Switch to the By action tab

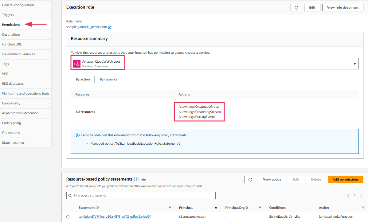point(83,79)
